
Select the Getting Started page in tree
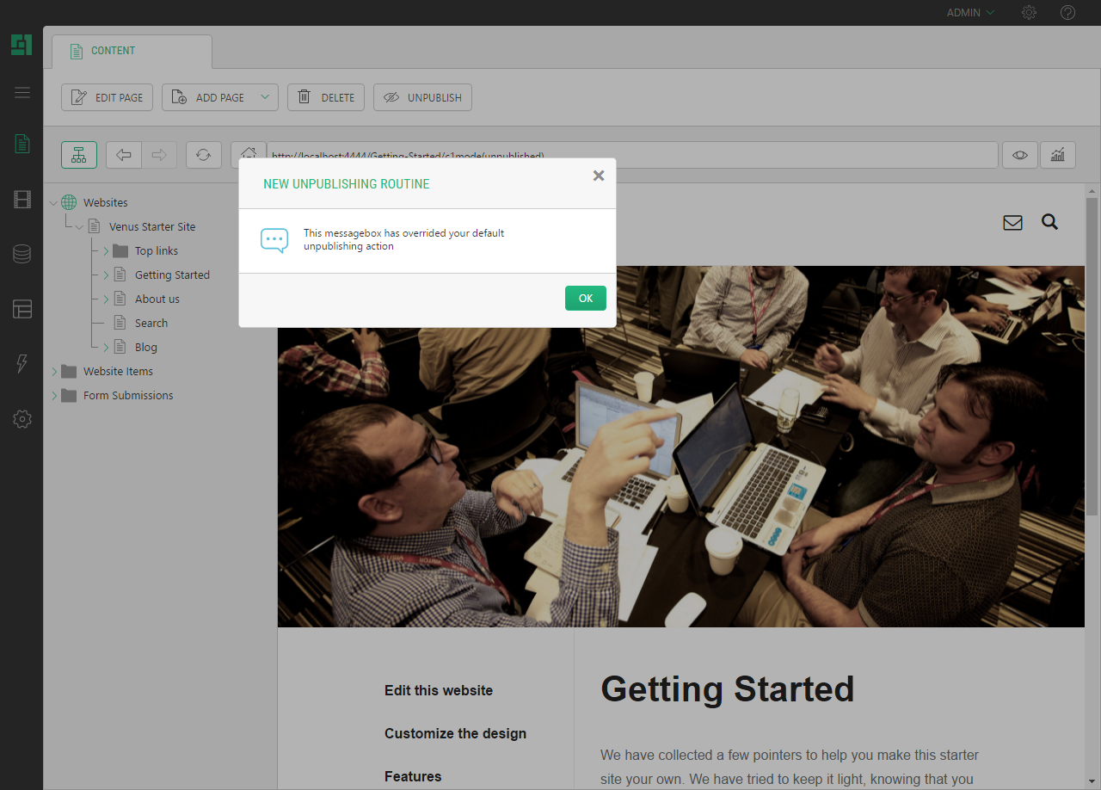click(x=172, y=275)
